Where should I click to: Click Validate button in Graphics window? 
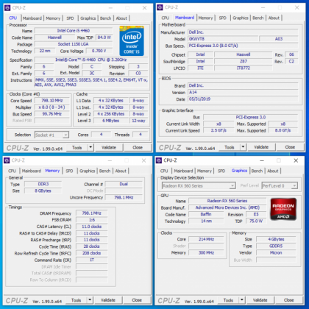pos(260,300)
